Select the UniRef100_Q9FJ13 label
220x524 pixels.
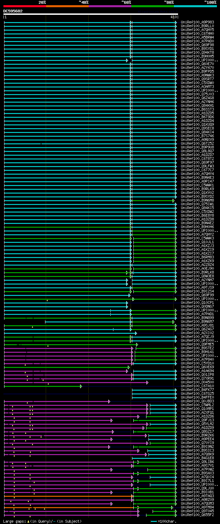pyautogui.click(x=198, y=420)
